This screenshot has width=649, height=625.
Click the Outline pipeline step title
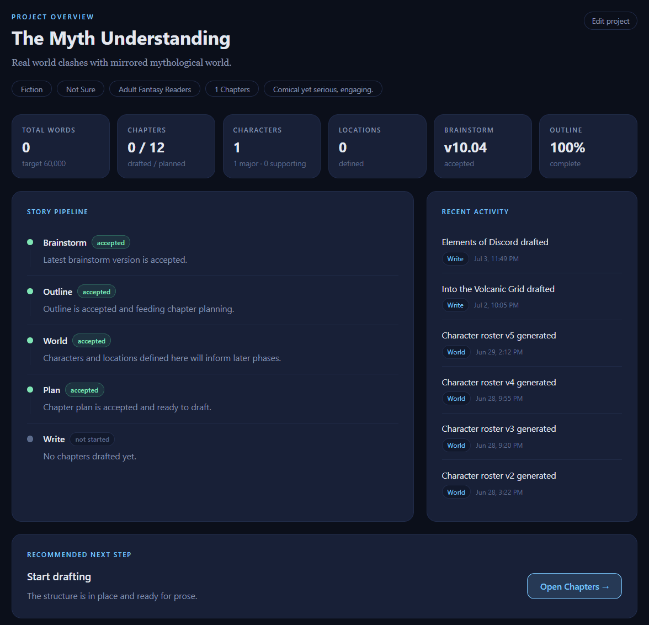(57, 292)
